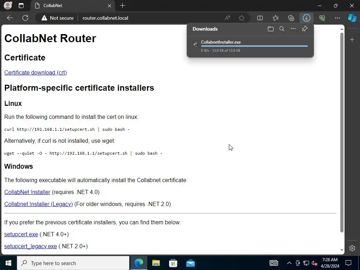The image size is (360, 270).
Task: Open Edge Settings and more menu
Action: (x=337, y=18)
